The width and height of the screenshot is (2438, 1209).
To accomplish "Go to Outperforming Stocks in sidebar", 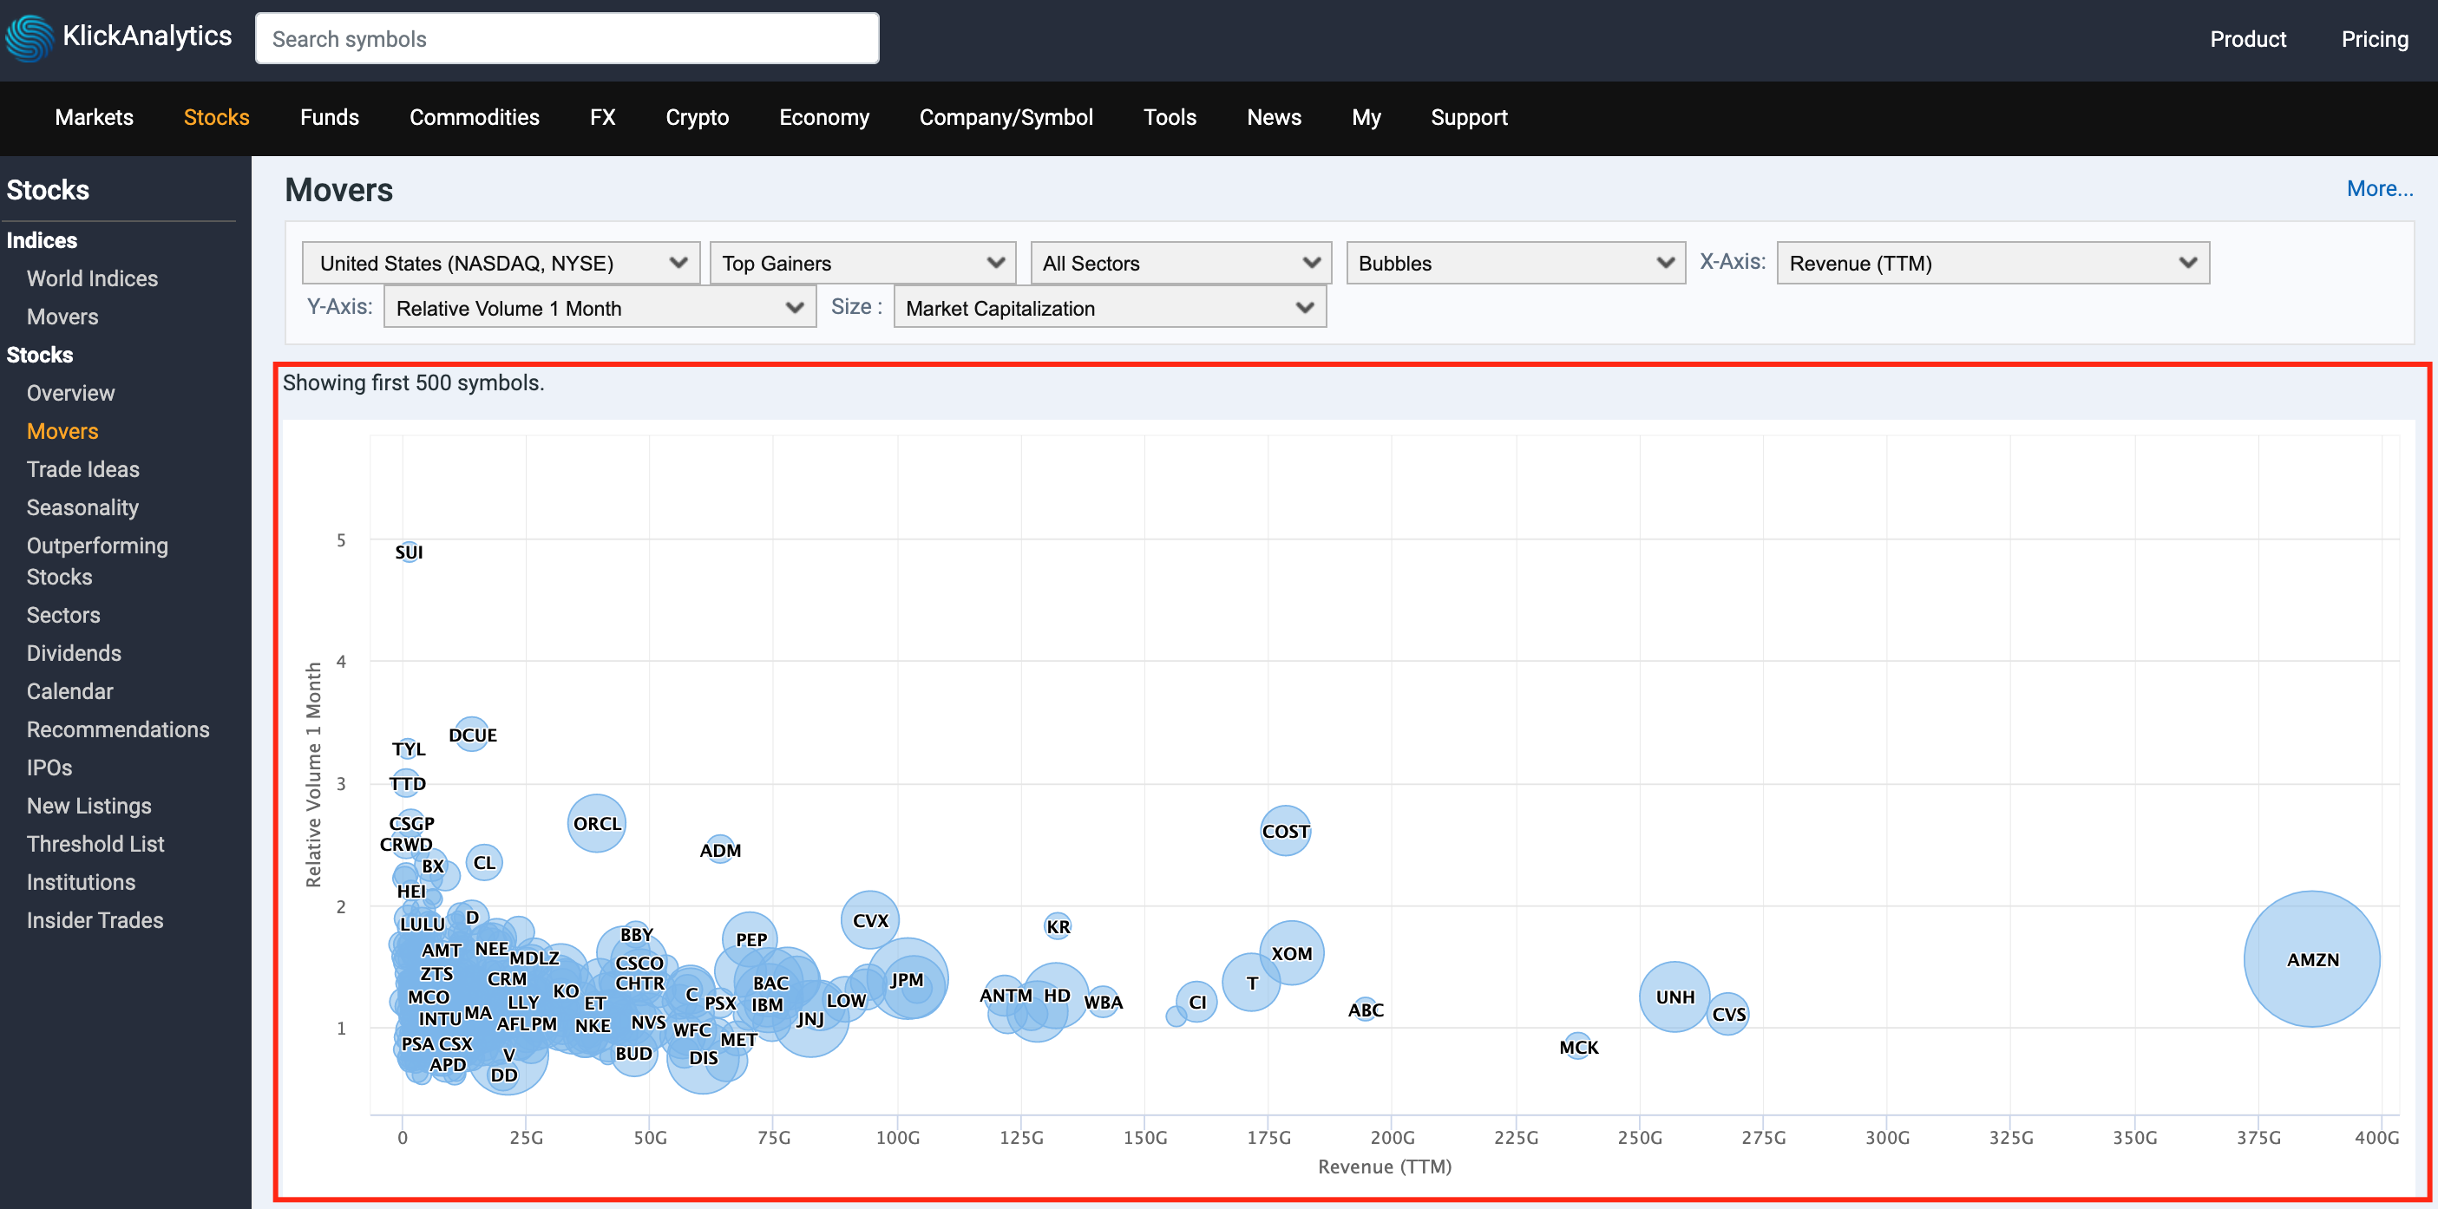I will (x=96, y=561).
